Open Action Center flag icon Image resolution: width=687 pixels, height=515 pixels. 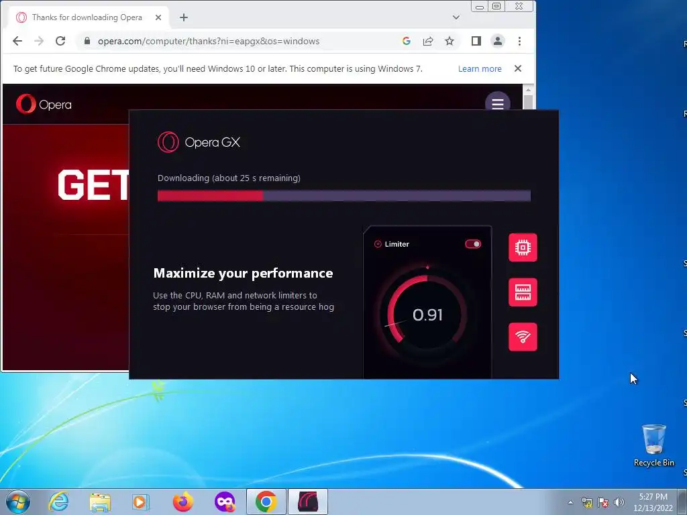point(603,502)
